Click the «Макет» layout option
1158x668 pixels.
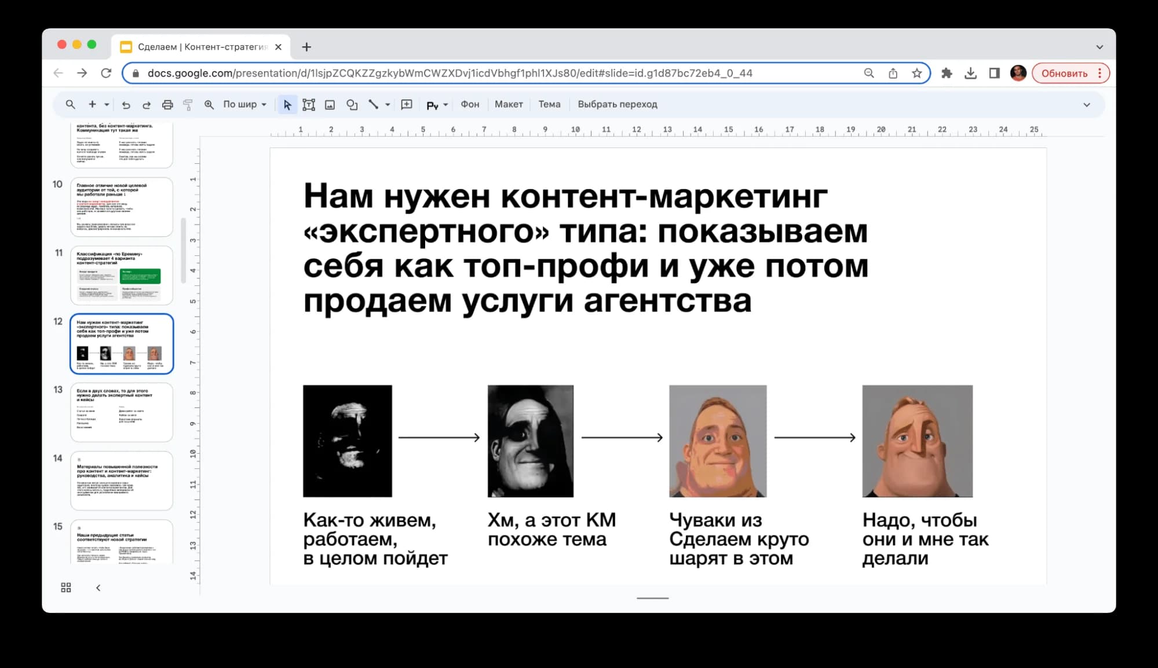(509, 105)
